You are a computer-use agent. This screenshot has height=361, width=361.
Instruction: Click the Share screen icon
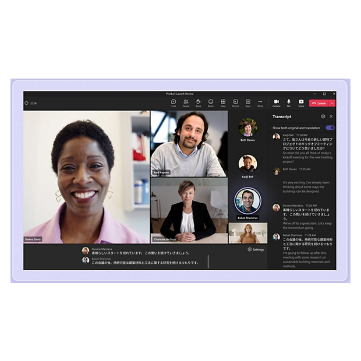point(301,102)
